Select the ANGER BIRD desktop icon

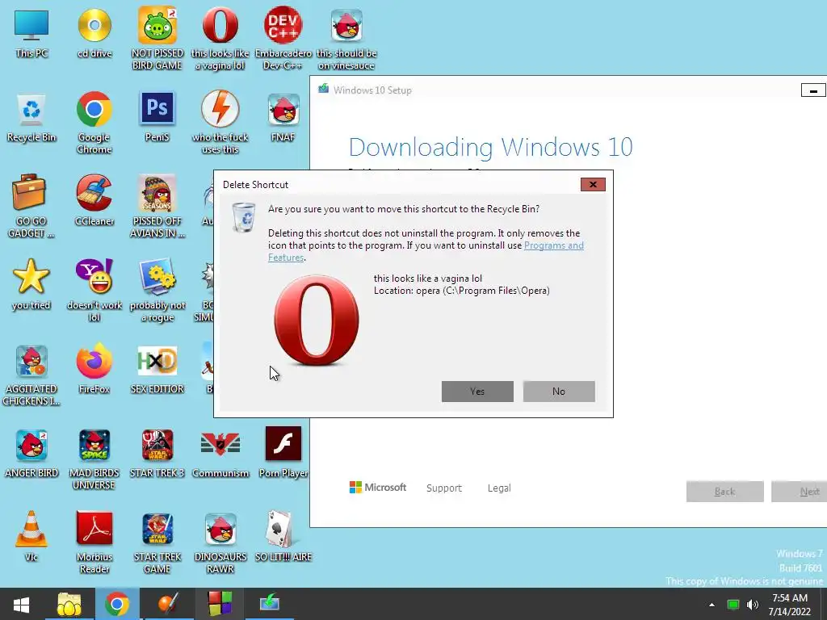pyautogui.click(x=31, y=454)
